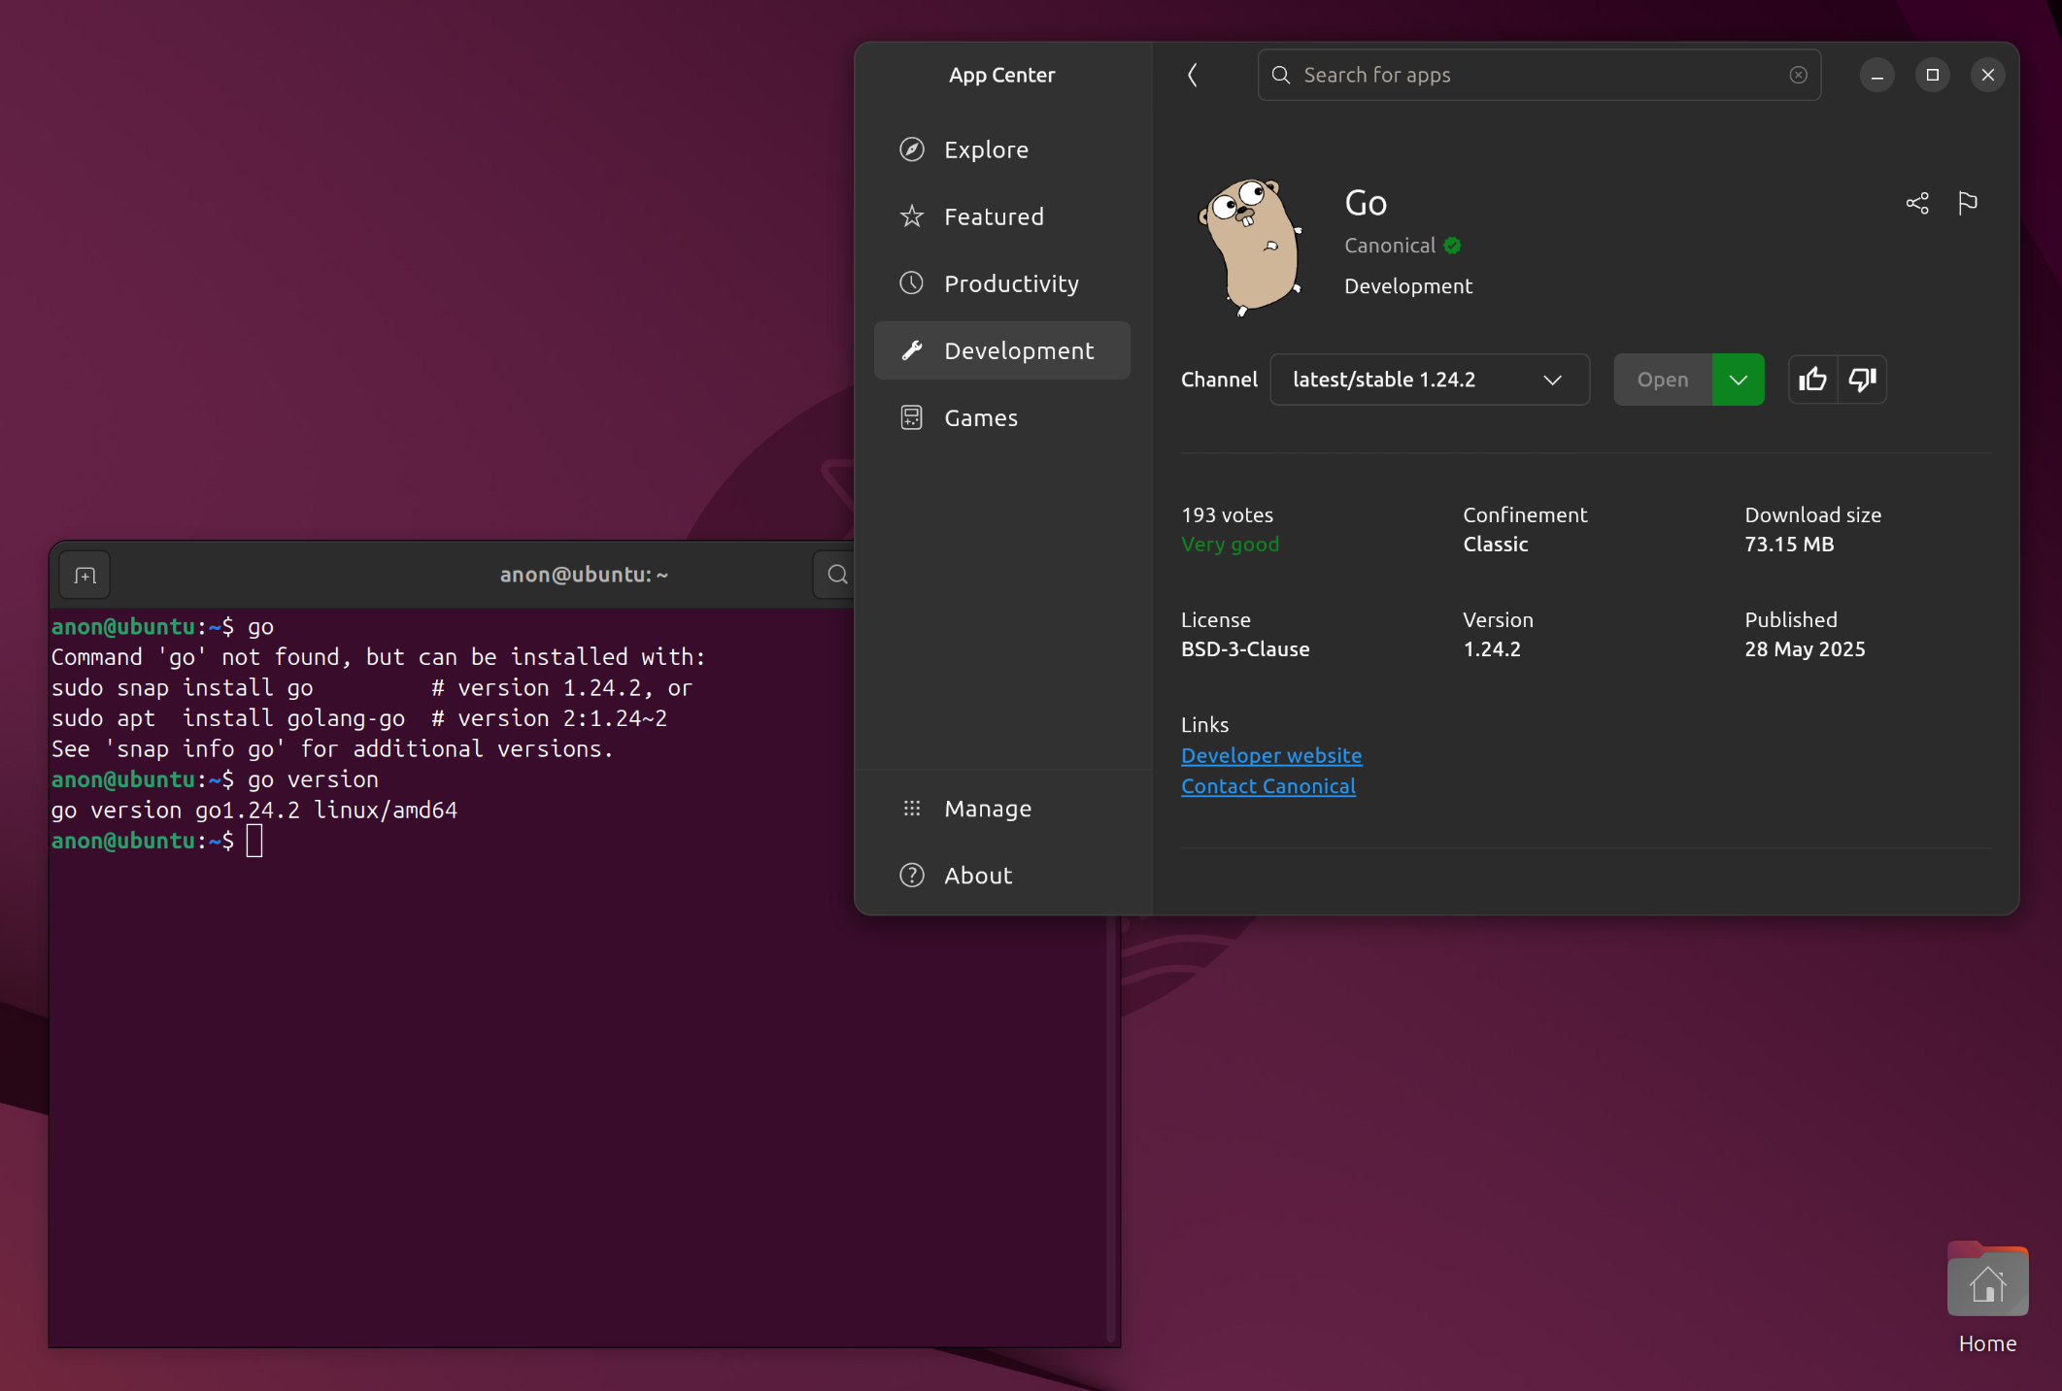Click the "Classic" confinement value

coord(1496,545)
